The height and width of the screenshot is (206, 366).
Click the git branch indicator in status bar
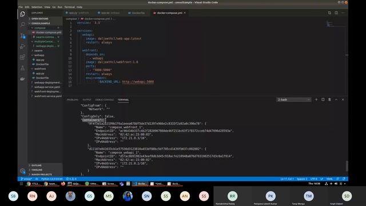(x=26, y=179)
